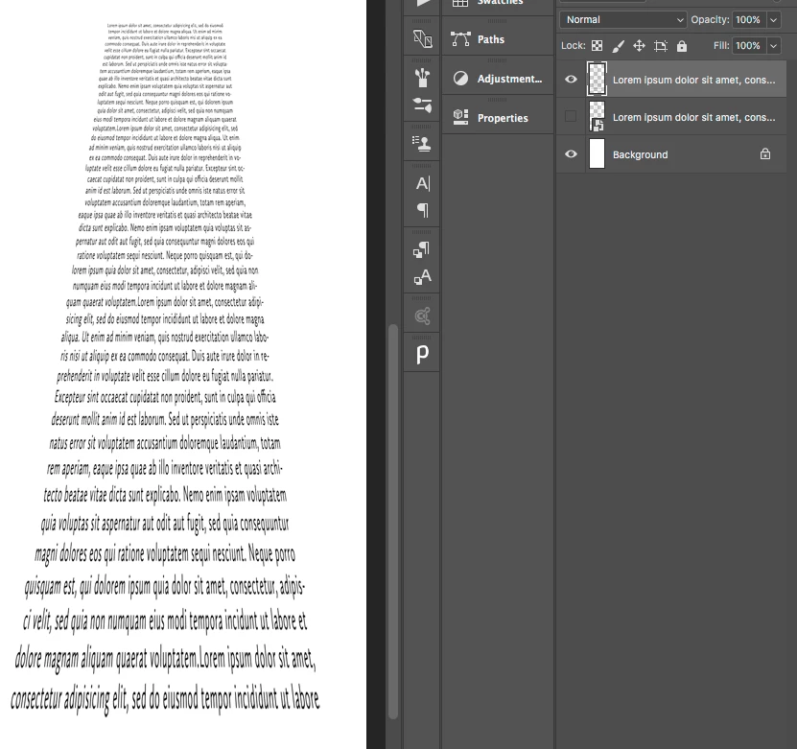This screenshot has width=797, height=749.
Task: Click the Background layer's lock icon
Action: point(765,154)
